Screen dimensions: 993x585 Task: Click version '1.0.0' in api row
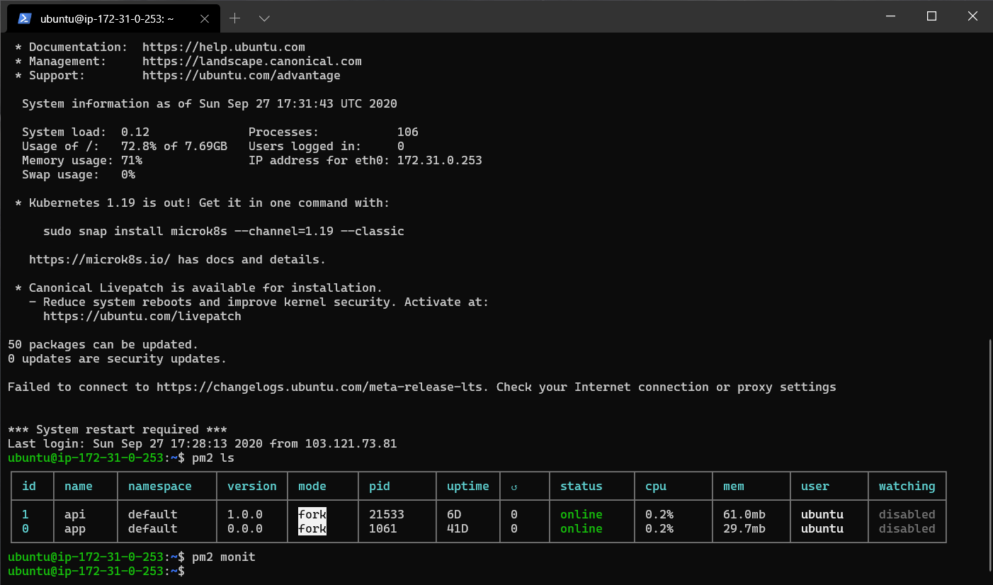tap(245, 515)
